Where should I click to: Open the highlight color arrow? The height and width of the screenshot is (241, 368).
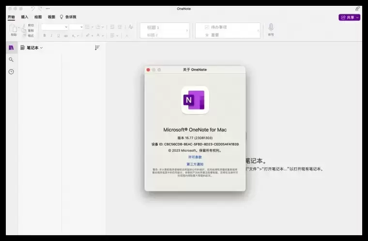(92, 36)
